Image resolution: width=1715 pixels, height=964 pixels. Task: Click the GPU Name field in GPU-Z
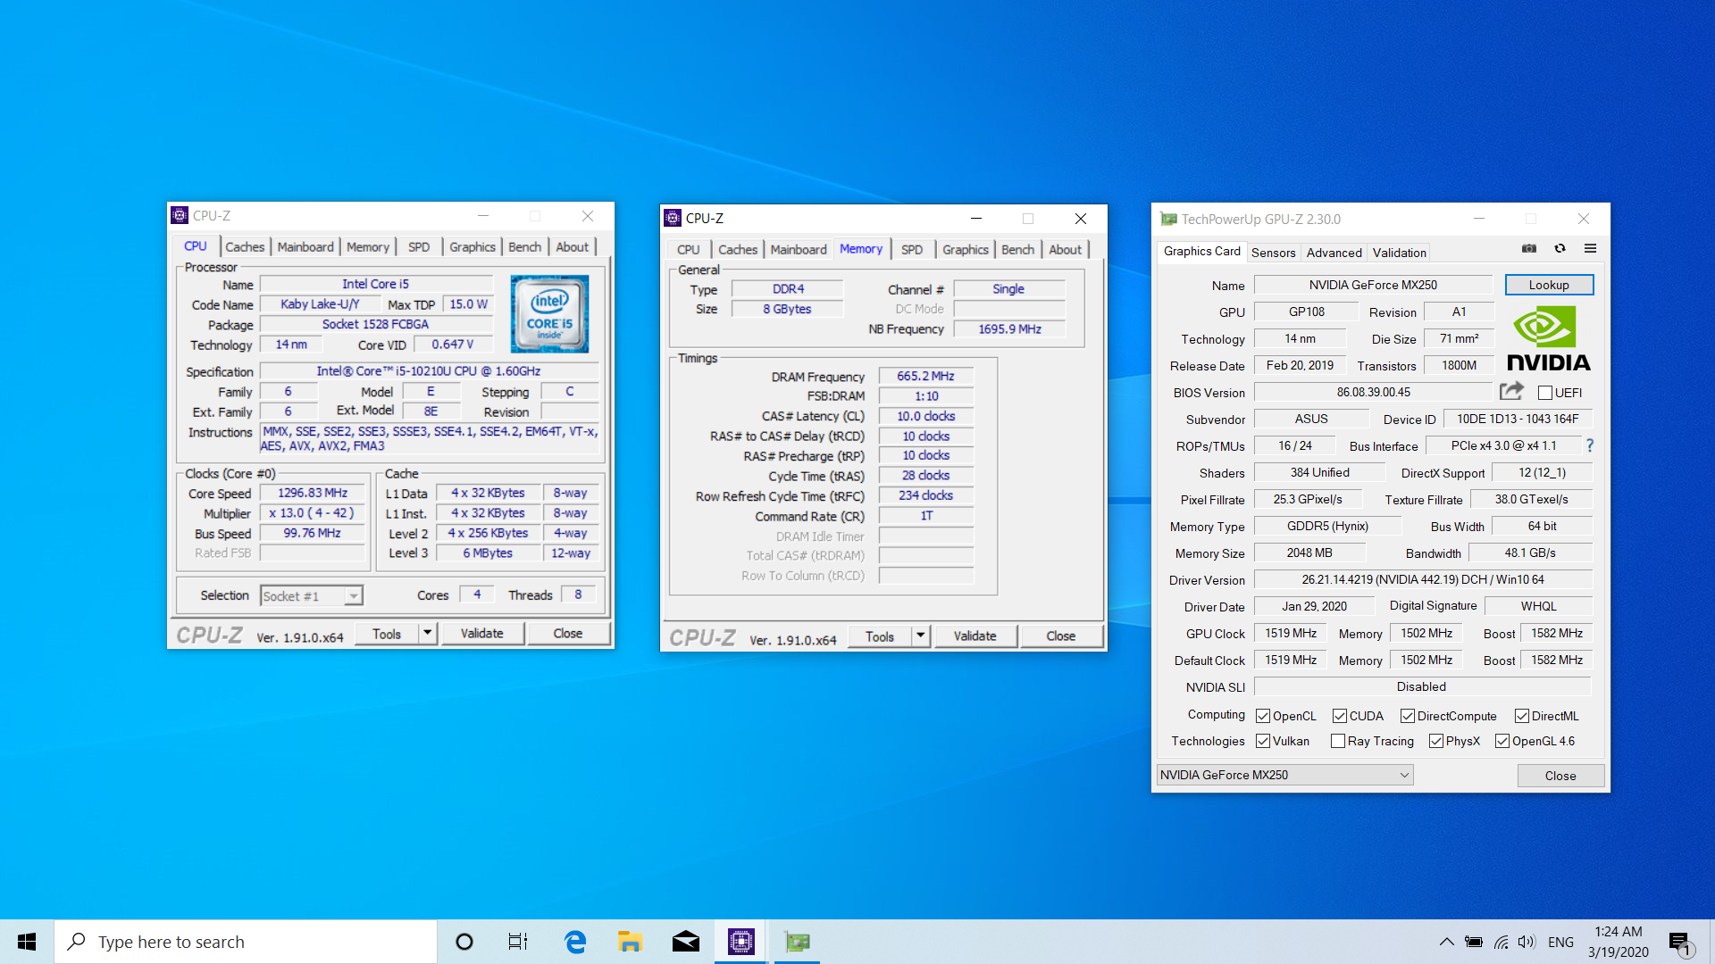tap(1373, 285)
